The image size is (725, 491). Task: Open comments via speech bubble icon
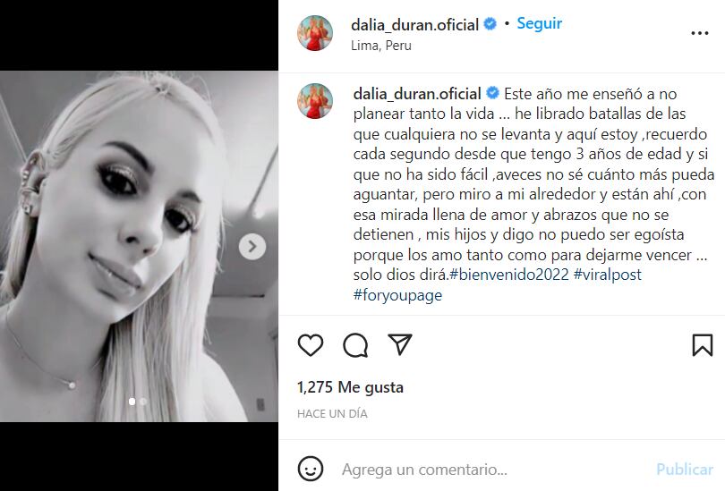pos(355,345)
